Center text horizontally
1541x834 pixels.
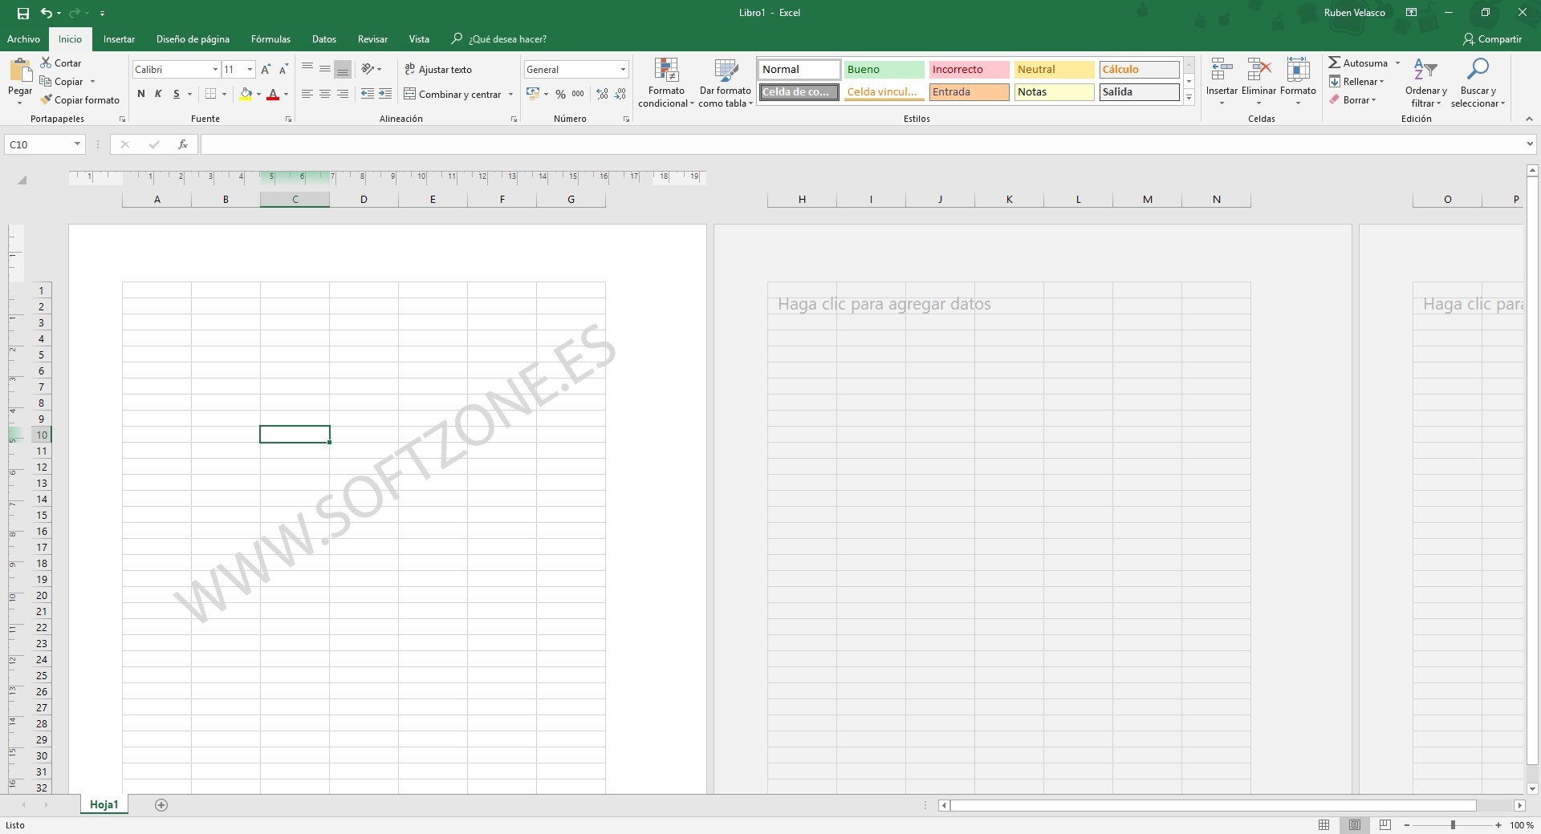[325, 95]
